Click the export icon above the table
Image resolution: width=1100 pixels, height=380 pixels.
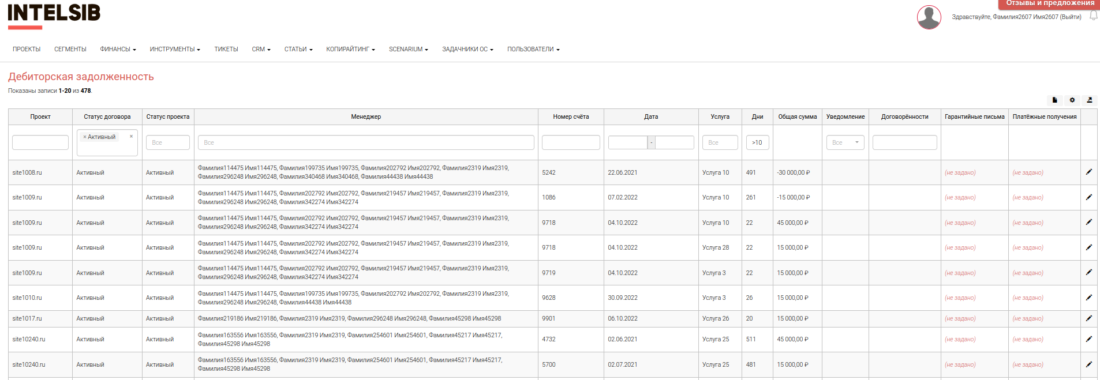tap(1090, 100)
